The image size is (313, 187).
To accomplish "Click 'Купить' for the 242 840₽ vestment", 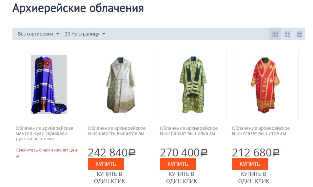I will coord(106,164).
